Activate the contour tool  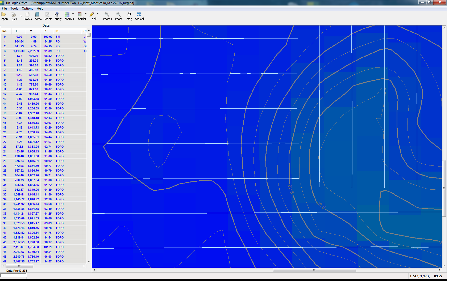pos(67,15)
